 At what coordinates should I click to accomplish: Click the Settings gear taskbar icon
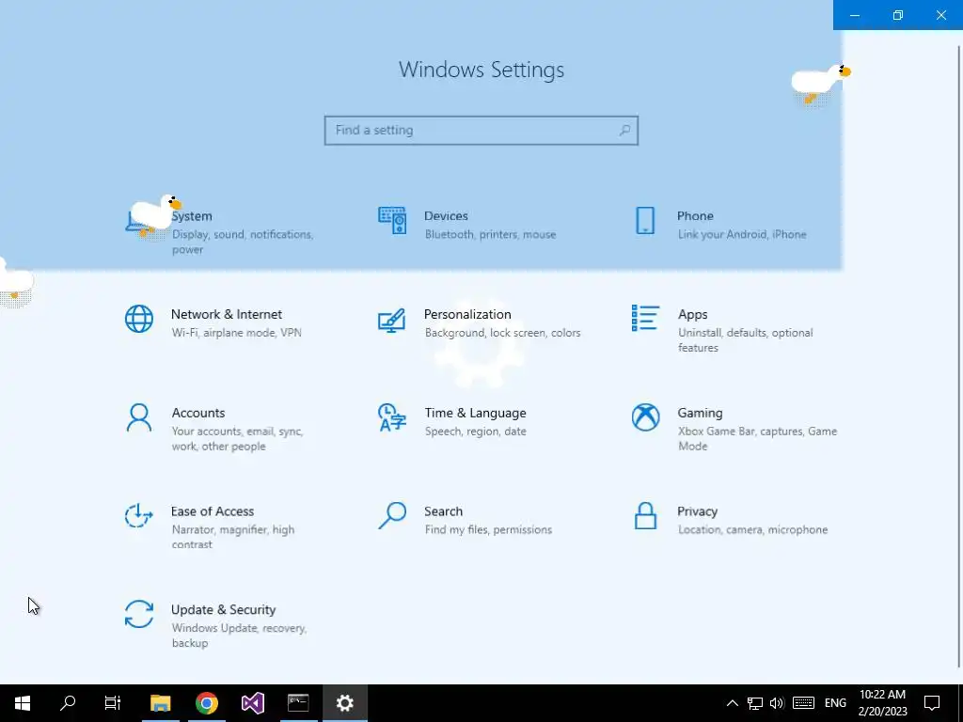pos(344,703)
